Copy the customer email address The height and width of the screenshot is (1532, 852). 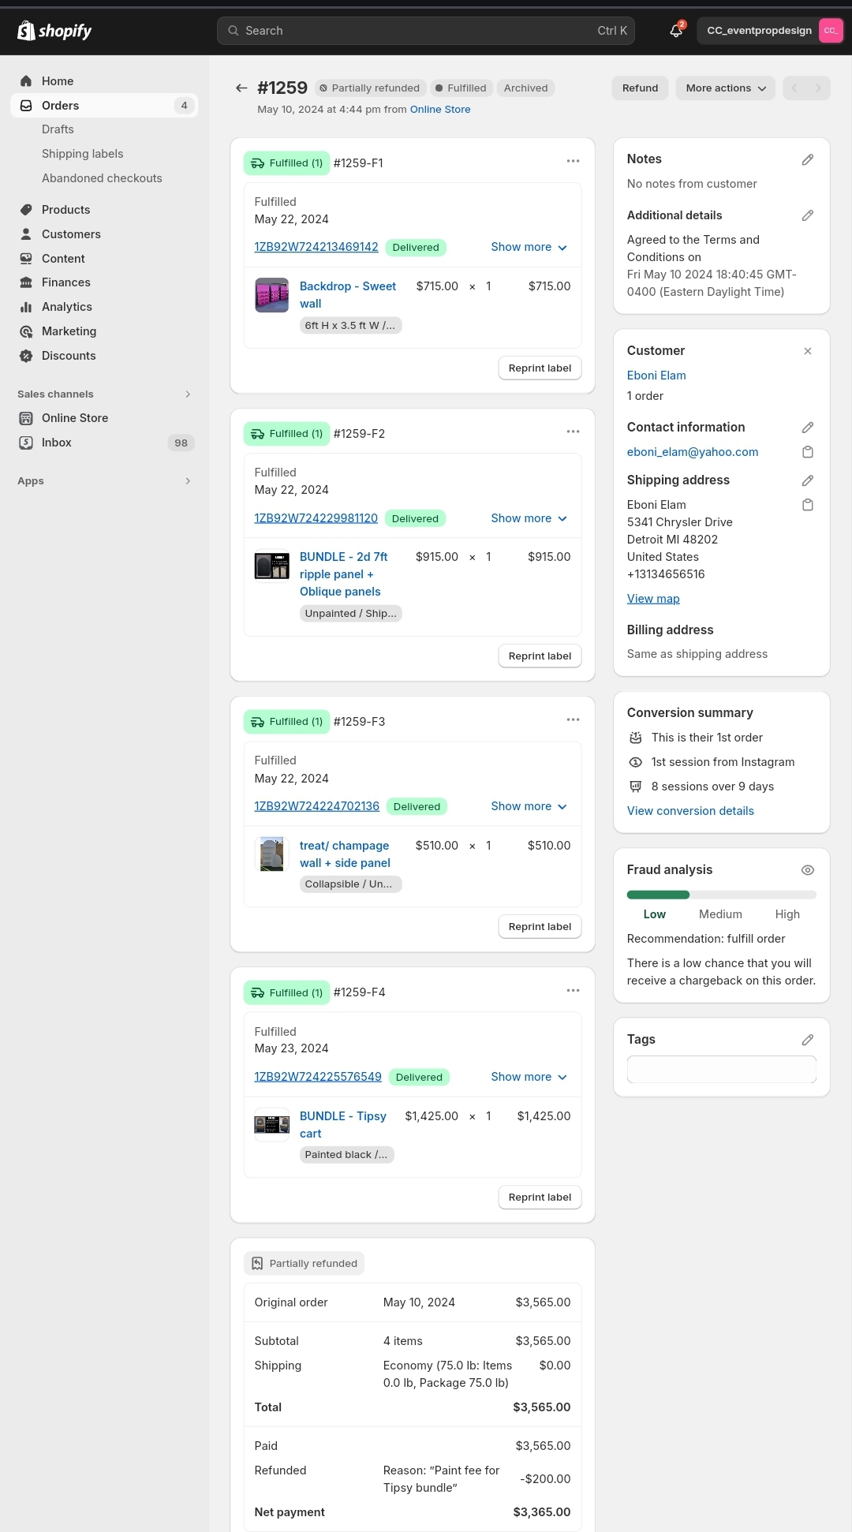tap(808, 452)
